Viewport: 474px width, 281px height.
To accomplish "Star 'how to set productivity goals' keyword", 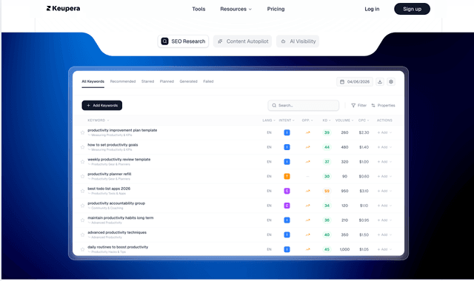I will click(82, 147).
